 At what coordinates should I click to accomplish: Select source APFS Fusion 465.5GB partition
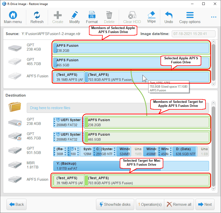131,63
